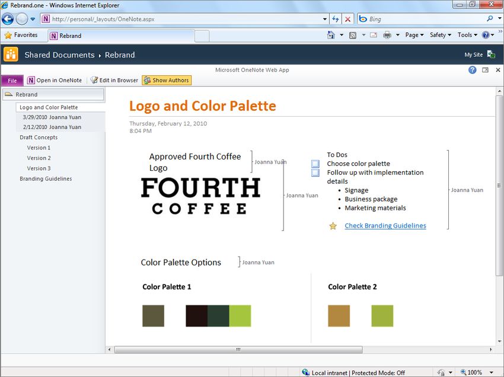Open the Version 3 subpage
This screenshot has height=377, width=504.
pos(39,168)
